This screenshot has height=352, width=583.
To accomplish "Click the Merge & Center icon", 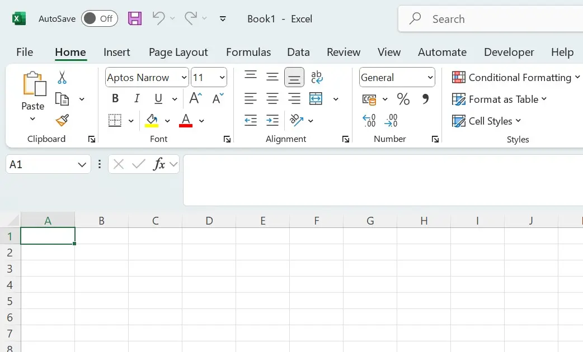I will click(316, 98).
